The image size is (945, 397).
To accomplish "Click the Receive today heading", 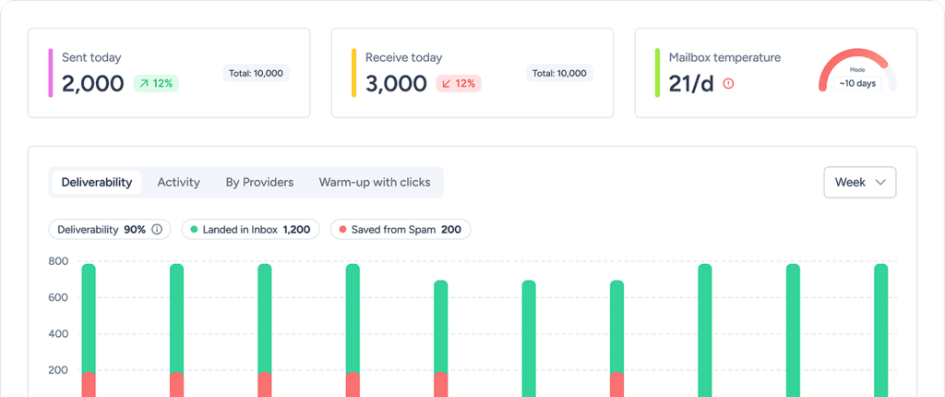I will 404,58.
